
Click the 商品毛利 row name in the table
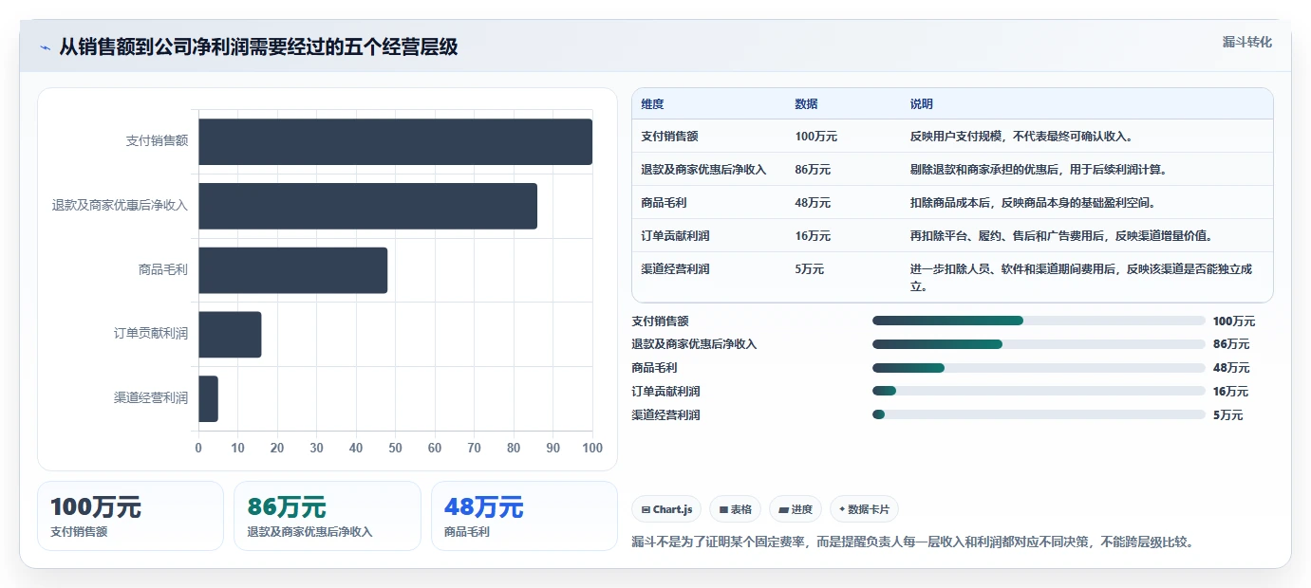pos(664,203)
